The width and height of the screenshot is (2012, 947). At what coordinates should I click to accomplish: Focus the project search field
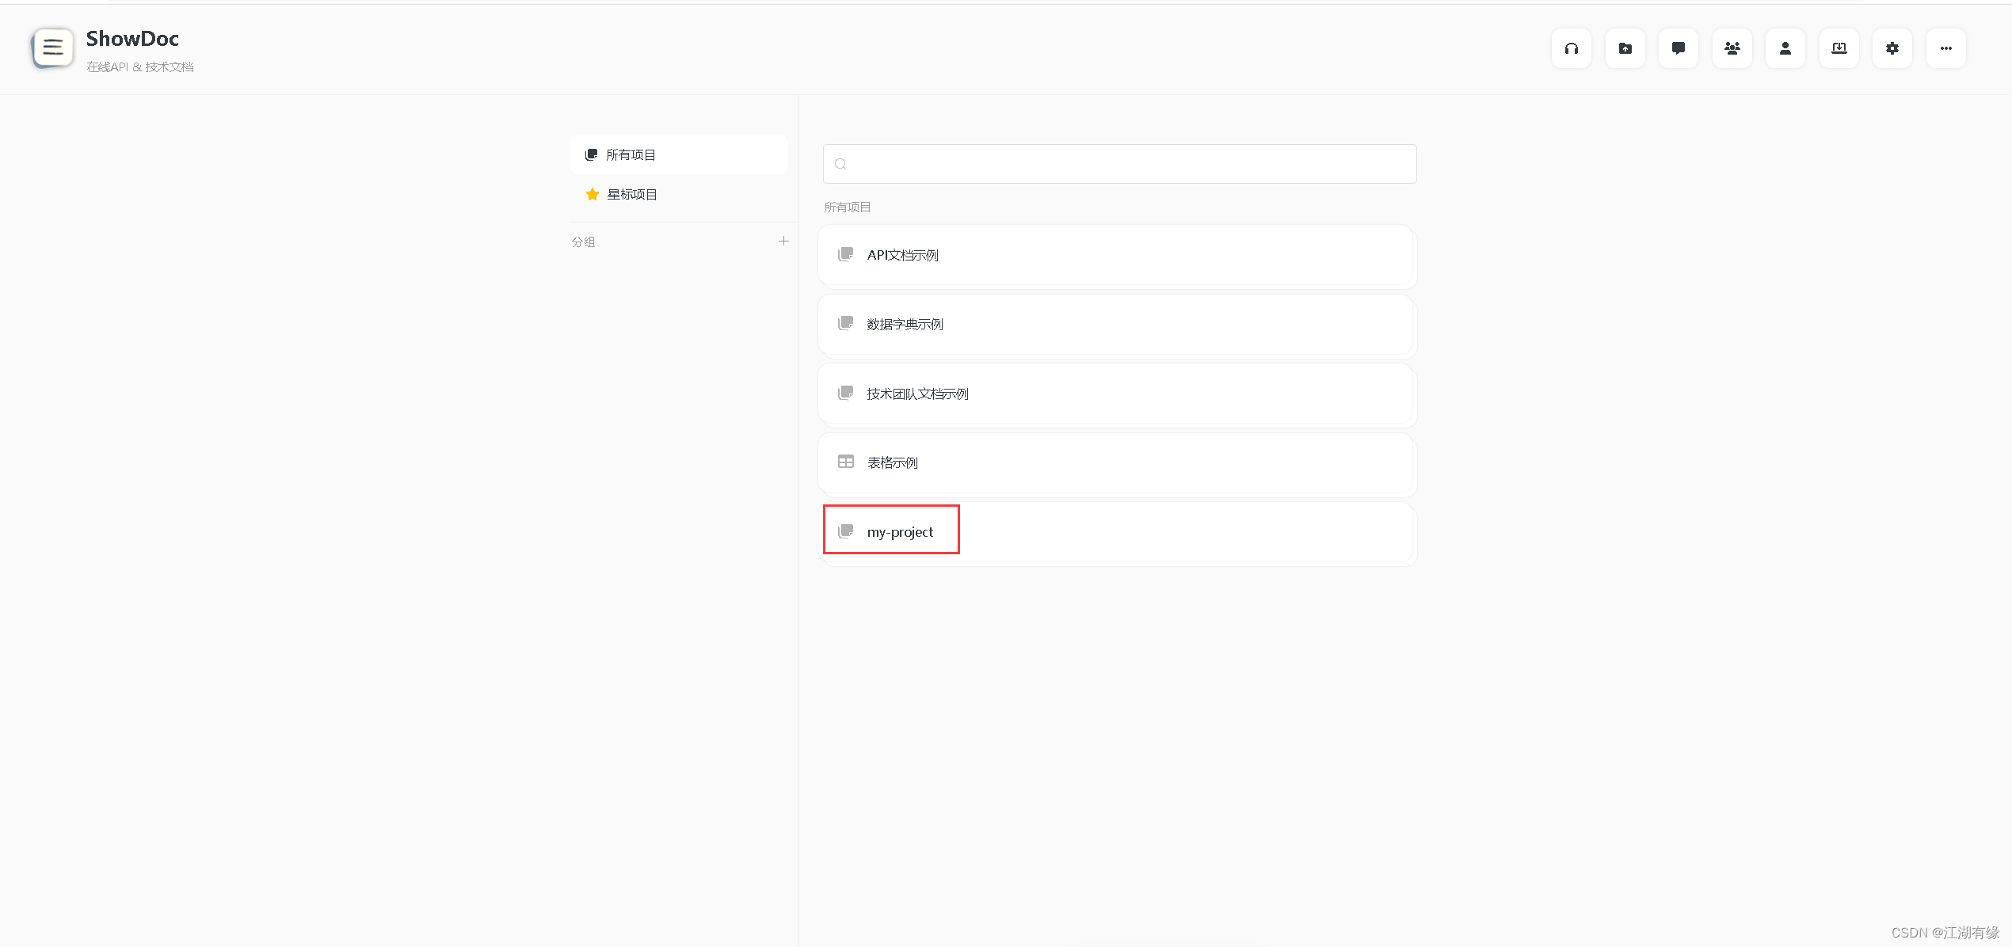1119,164
